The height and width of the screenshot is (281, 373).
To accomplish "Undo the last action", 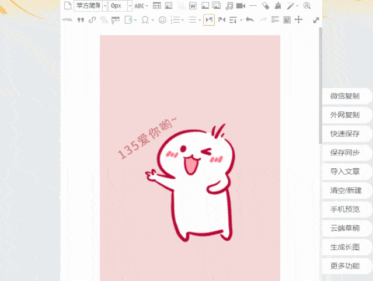I will pyautogui.click(x=250, y=20).
